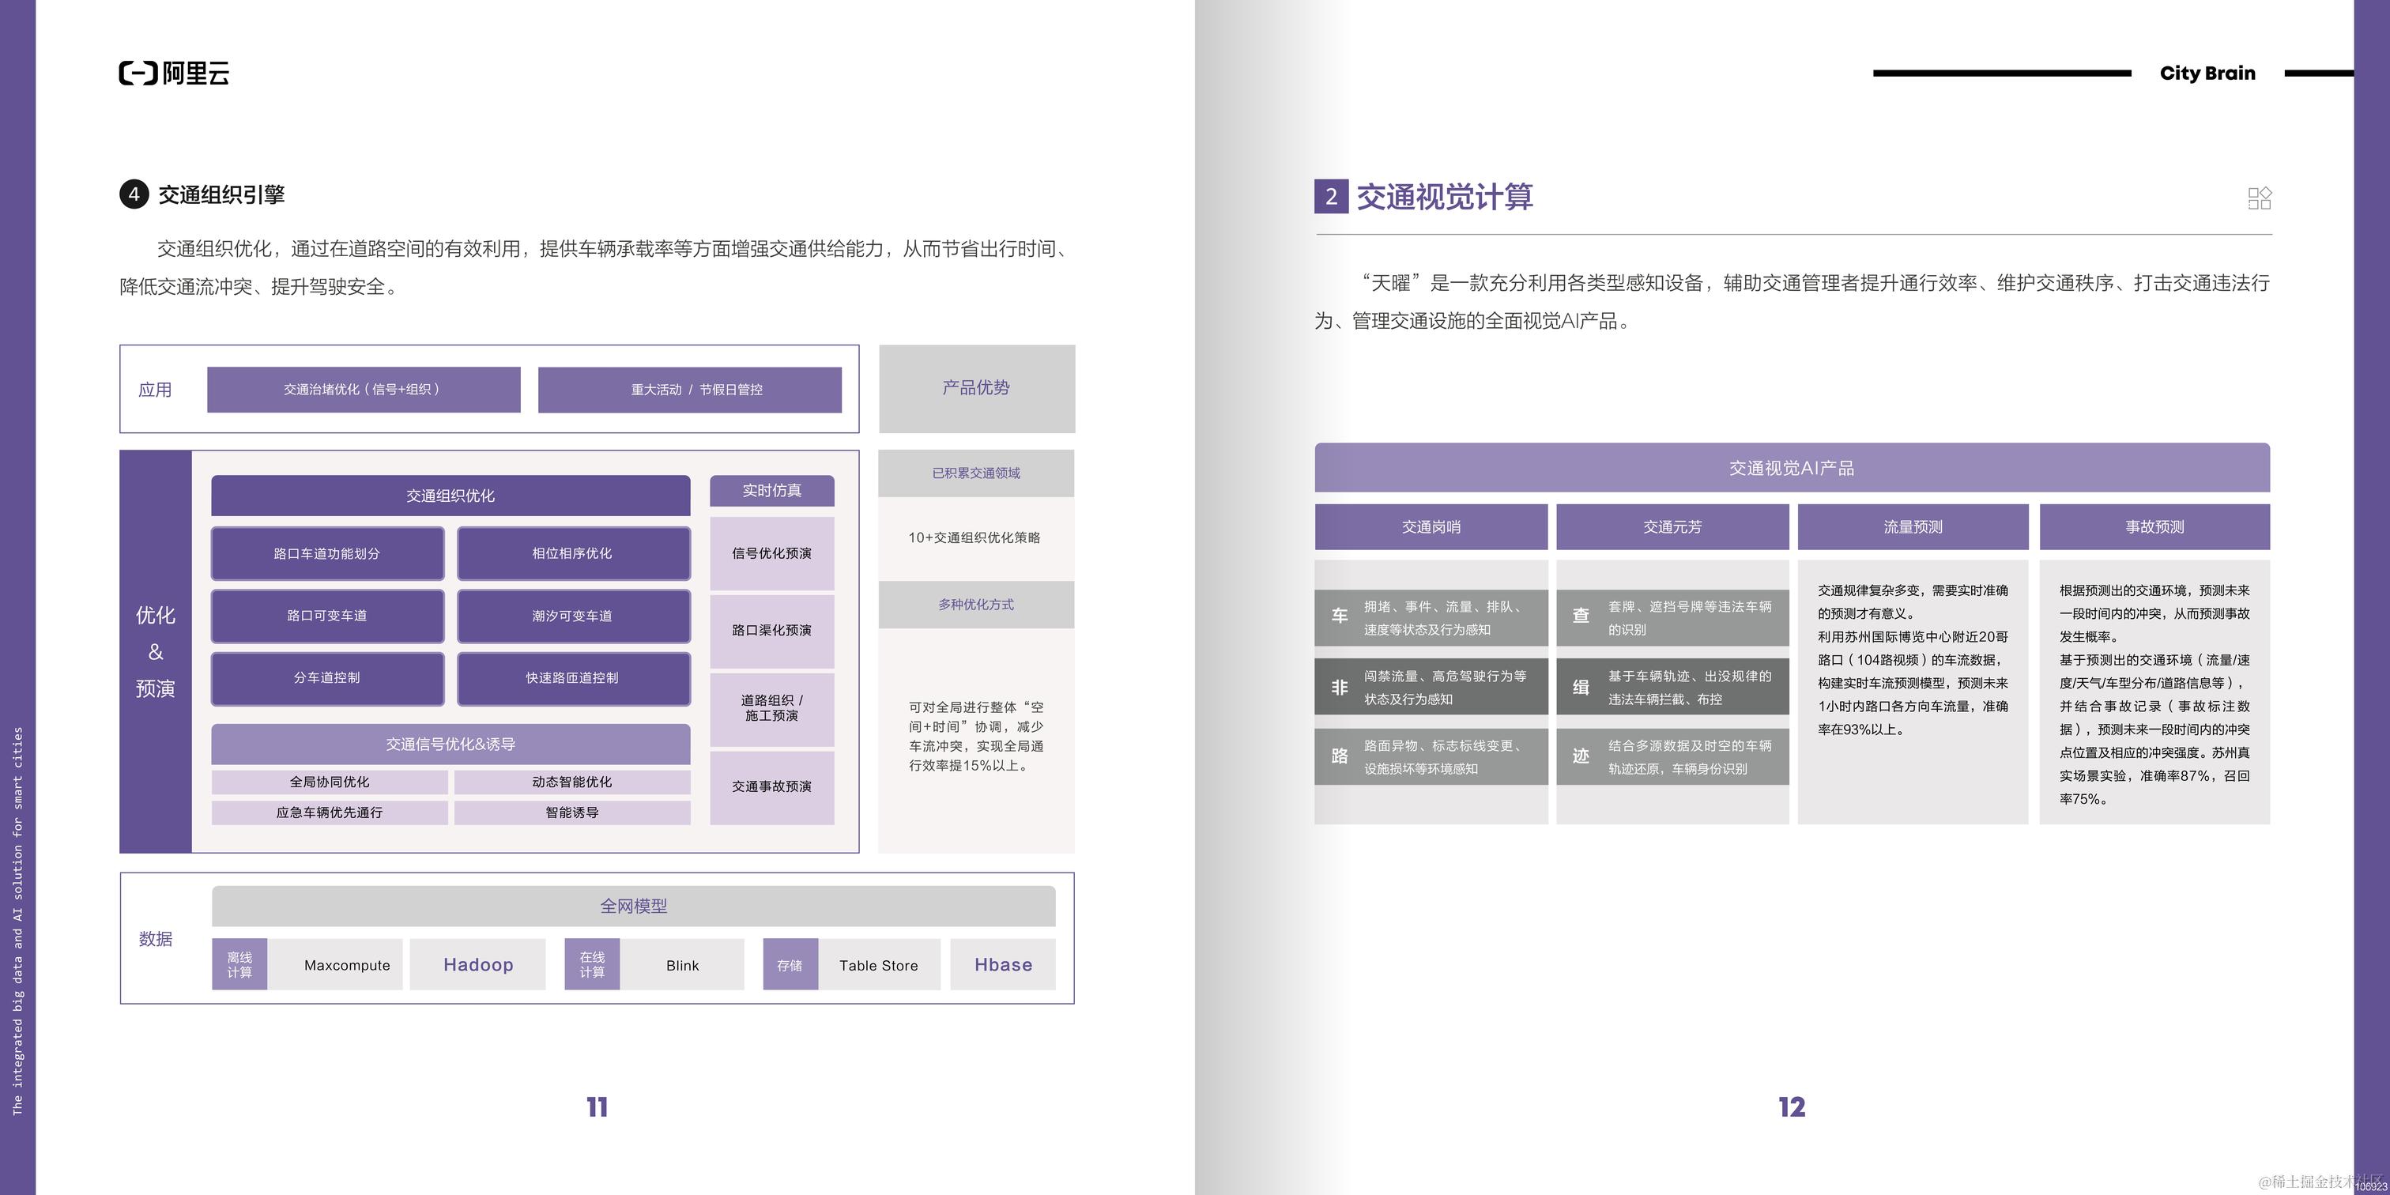The image size is (2390, 1195).
Task: Click the 产品优势 panel header
Action: pyautogui.click(x=976, y=388)
